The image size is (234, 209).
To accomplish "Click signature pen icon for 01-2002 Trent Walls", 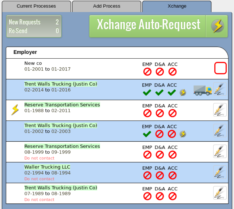I will click(220, 131).
